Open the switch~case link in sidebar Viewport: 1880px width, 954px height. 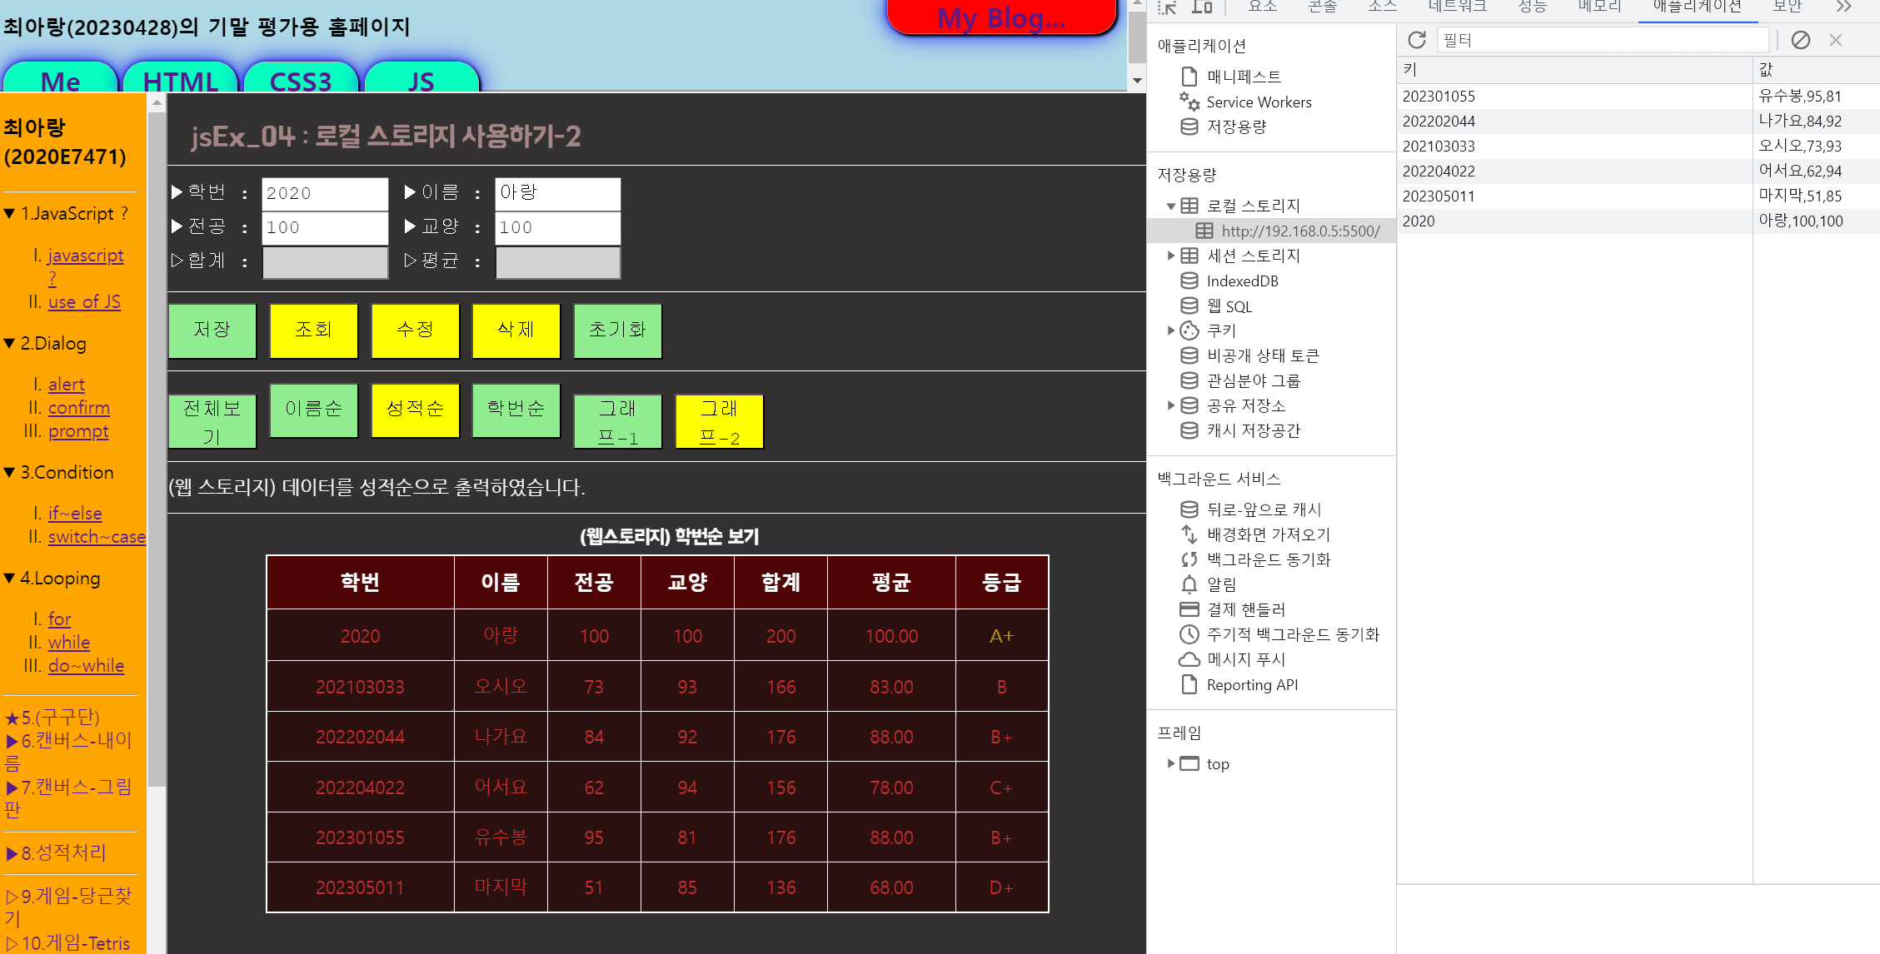click(x=97, y=537)
